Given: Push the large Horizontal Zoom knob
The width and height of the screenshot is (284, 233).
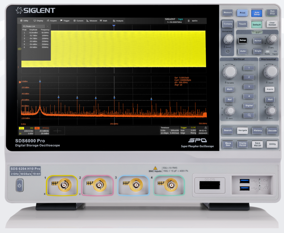Looking at the screenshot, I should [x=271, y=72].
